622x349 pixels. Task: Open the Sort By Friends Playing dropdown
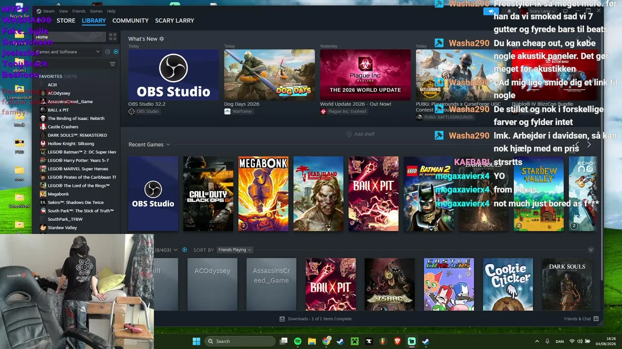pos(235,250)
